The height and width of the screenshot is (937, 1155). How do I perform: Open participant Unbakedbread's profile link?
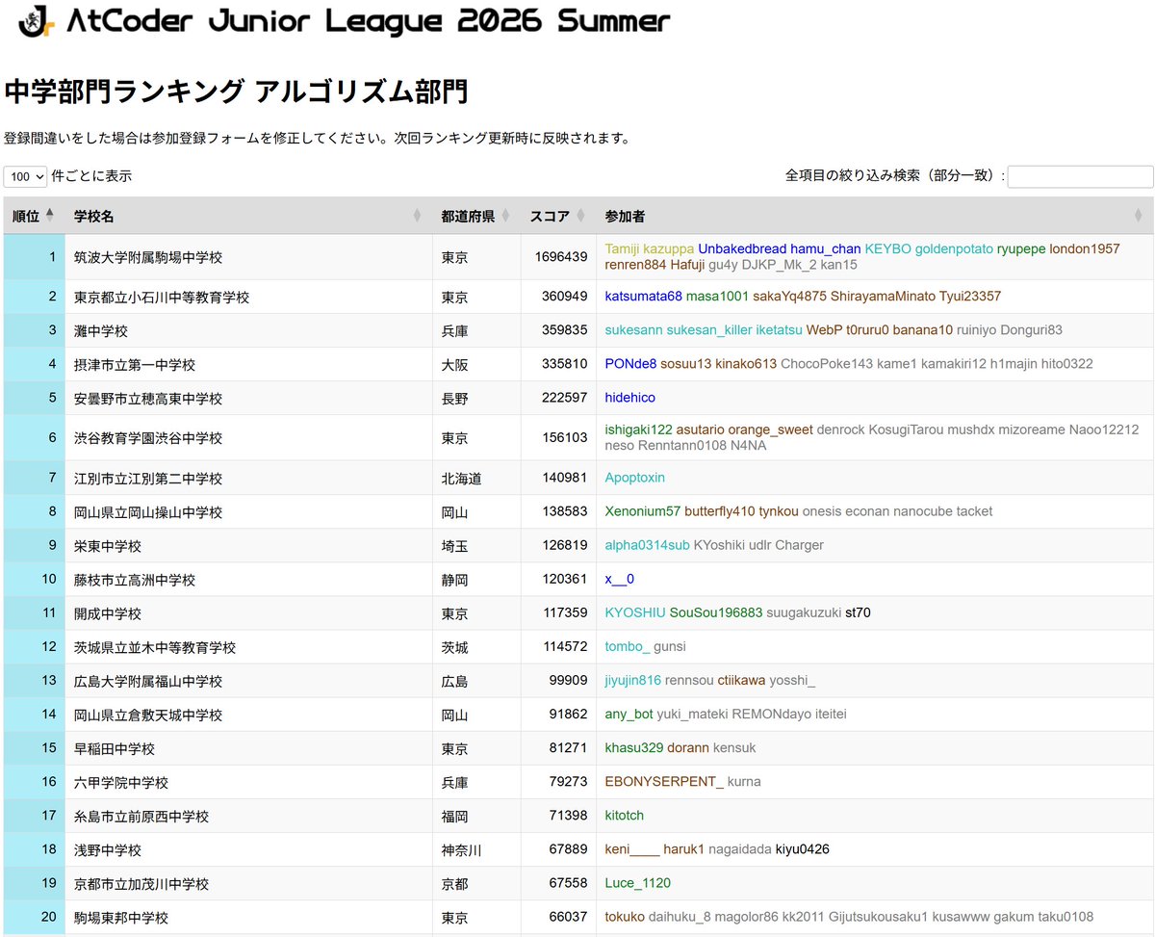(x=743, y=248)
